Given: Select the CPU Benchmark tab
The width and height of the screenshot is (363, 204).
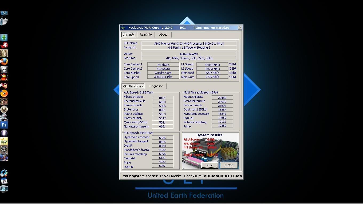Looking at the screenshot, I should click(x=133, y=86).
